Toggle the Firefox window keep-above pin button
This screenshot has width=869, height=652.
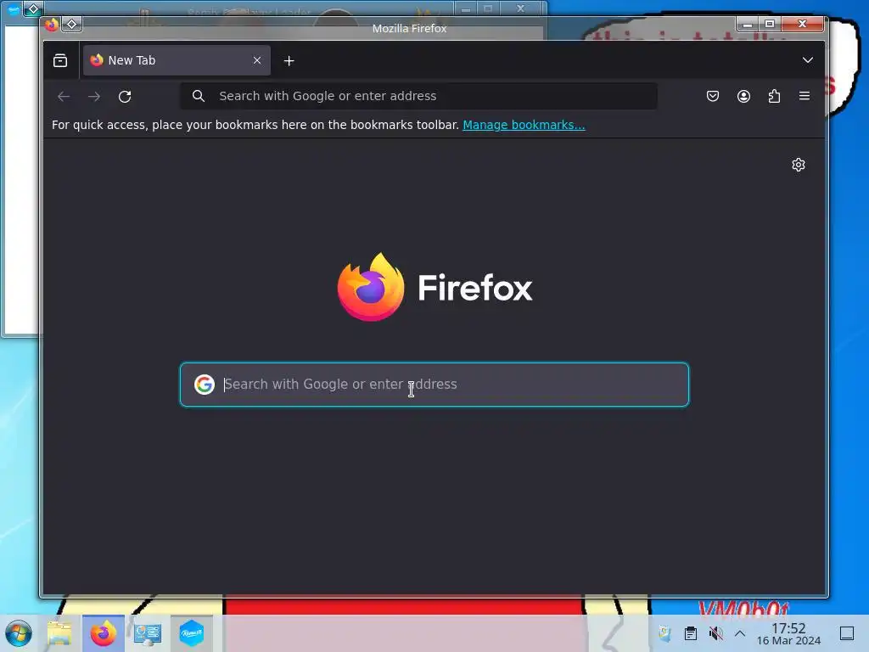[x=71, y=25]
